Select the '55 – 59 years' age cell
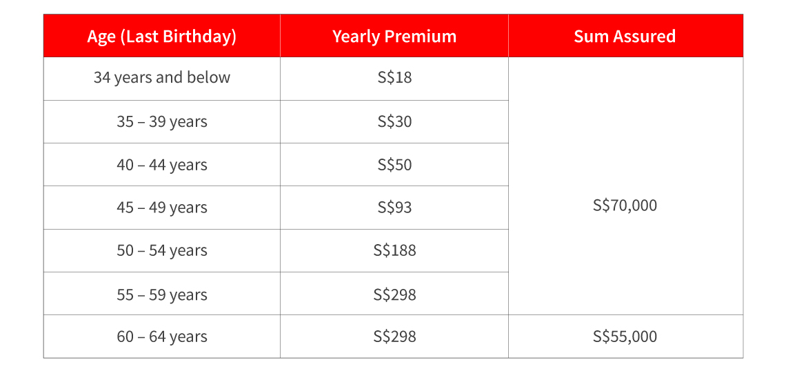This screenshot has width=786, height=371. tap(162, 295)
